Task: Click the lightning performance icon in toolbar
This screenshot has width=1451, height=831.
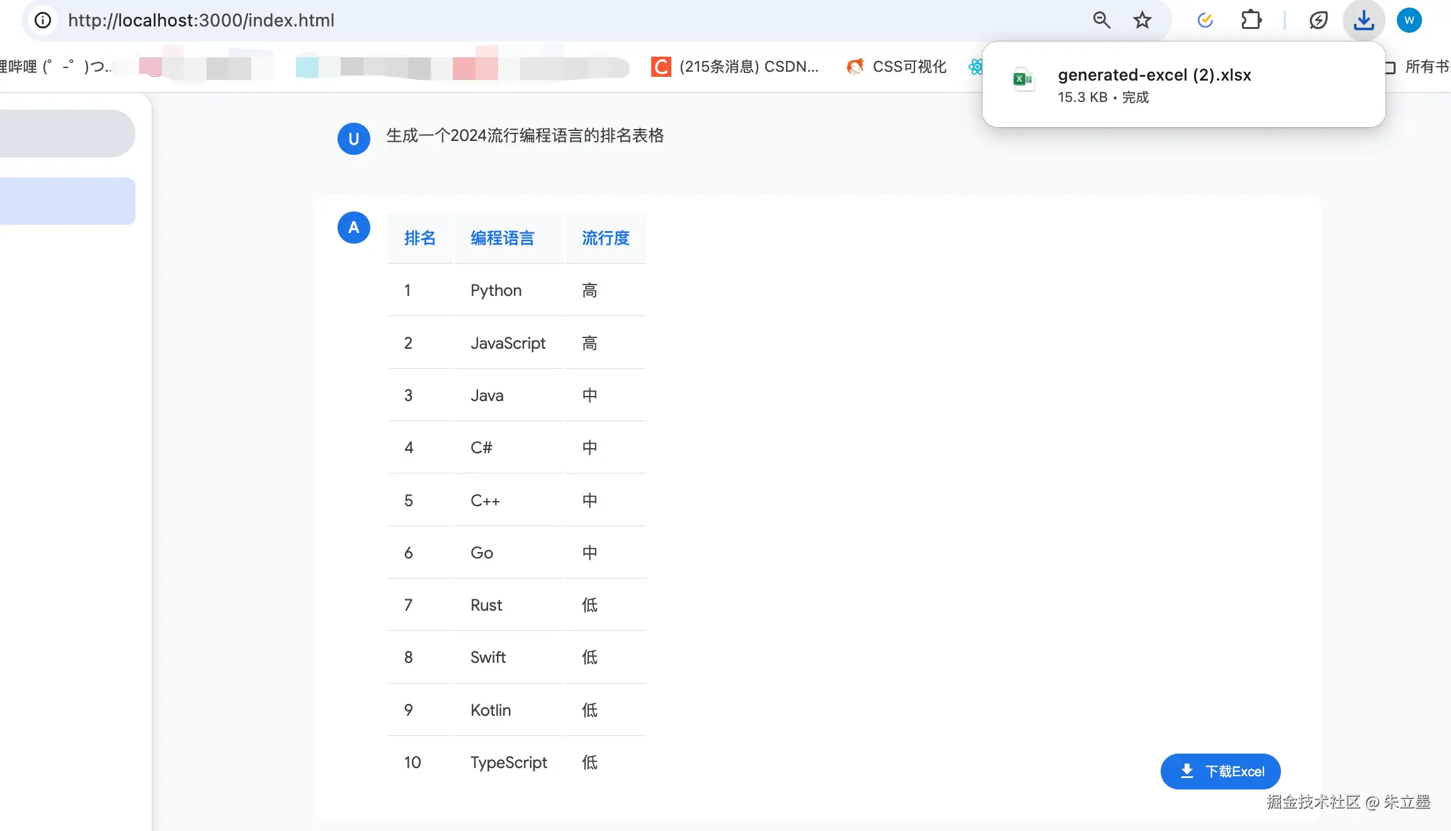Action: [1318, 20]
